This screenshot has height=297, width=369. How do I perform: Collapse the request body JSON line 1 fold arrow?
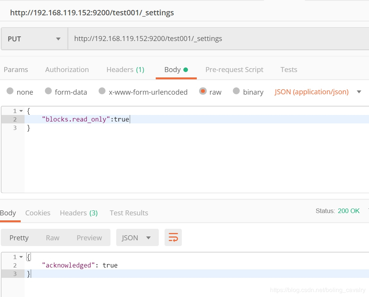pyautogui.click(x=21, y=111)
